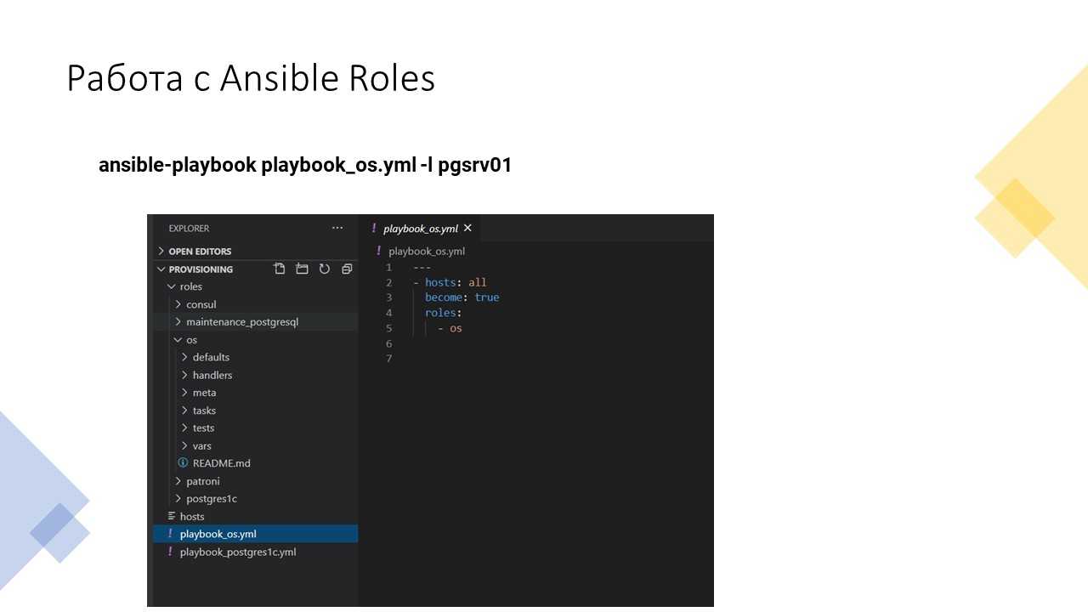Open explorer more actions ellipsis menu
Screen dimensions: 1088x612
point(337,228)
